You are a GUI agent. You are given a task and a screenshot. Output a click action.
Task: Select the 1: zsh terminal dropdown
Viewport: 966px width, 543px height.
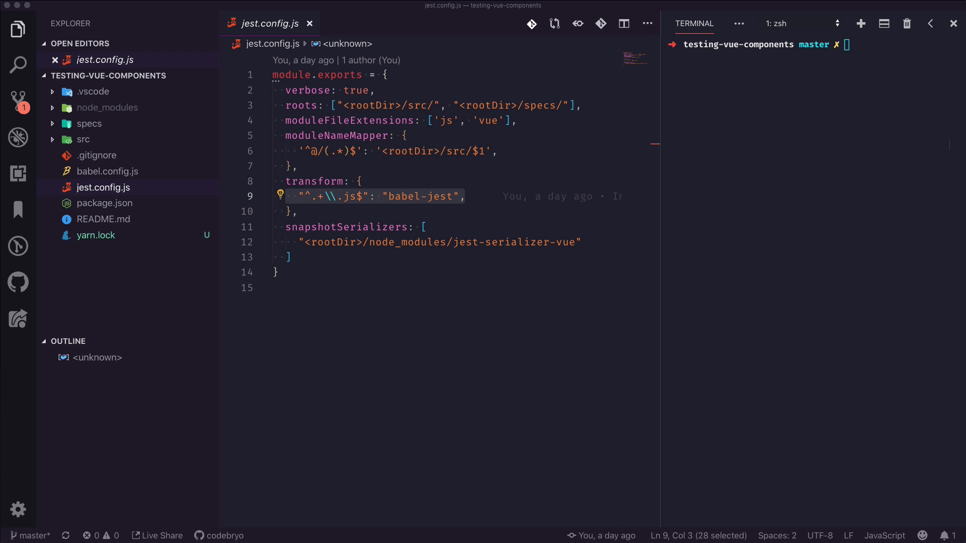tap(802, 24)
